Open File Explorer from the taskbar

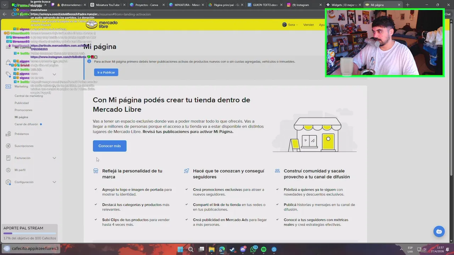pos(211,249)
